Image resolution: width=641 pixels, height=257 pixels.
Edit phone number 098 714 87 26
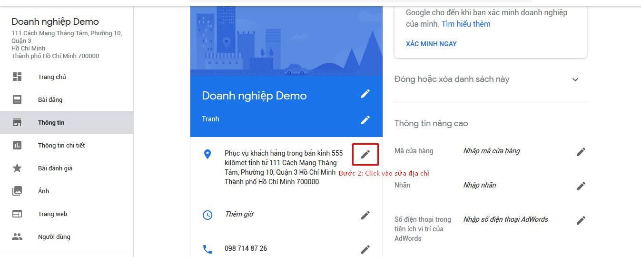click(365, 249)
